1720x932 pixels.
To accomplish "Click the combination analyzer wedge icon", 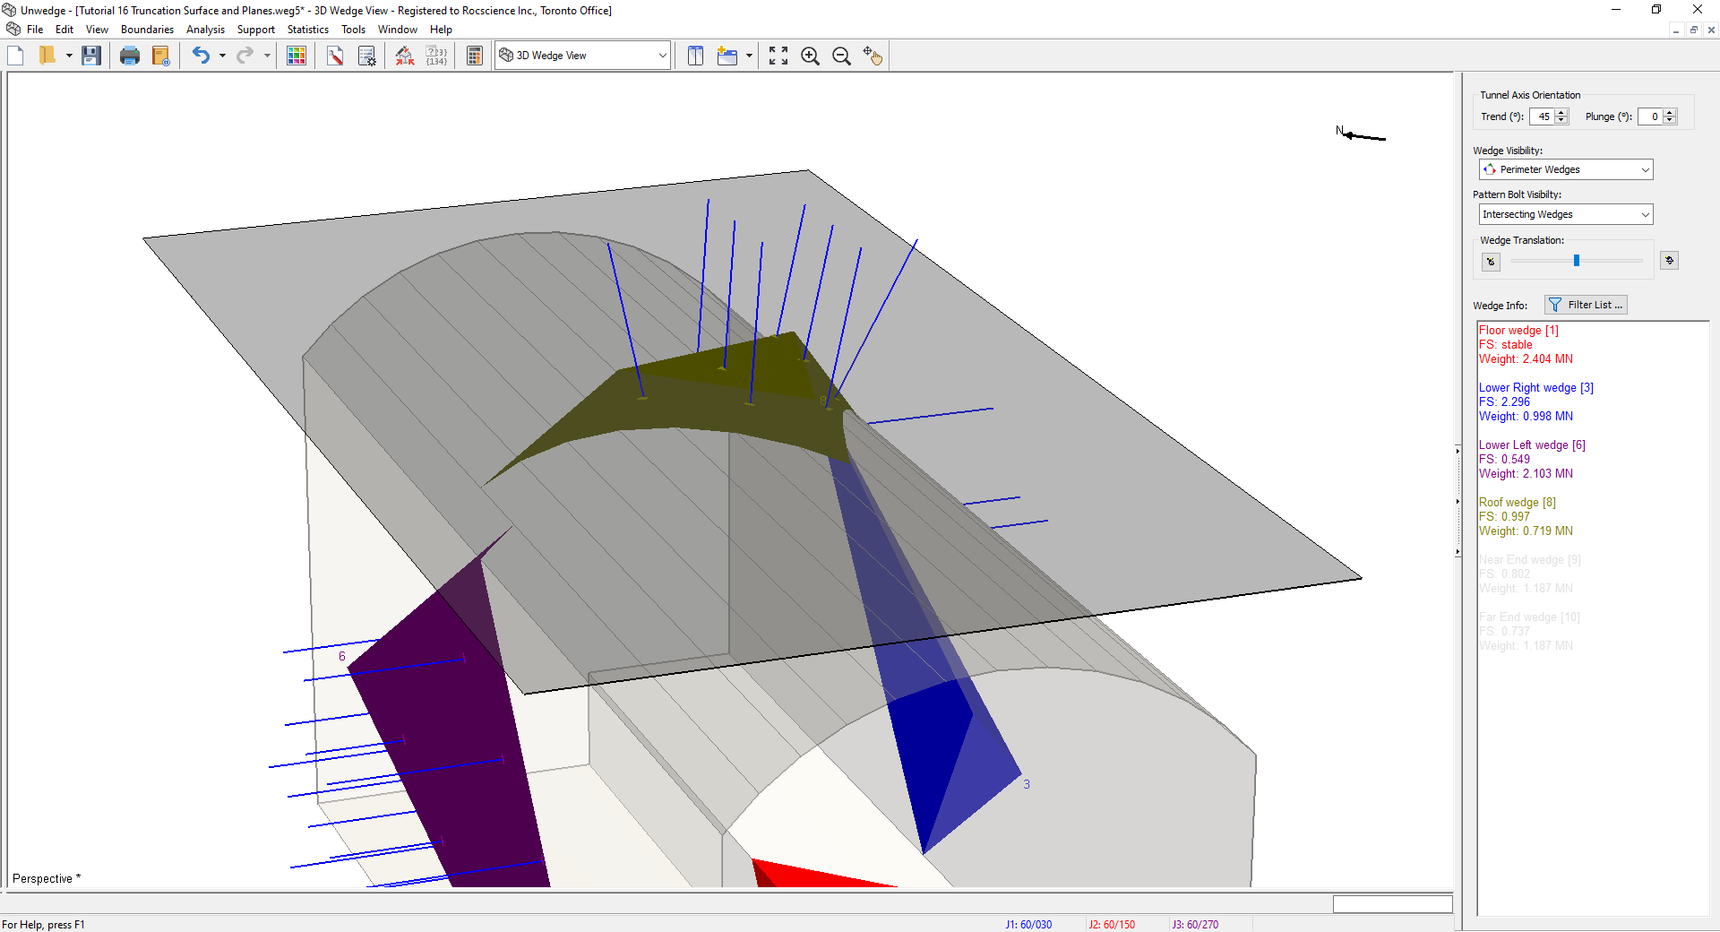I will coord(405,56).
